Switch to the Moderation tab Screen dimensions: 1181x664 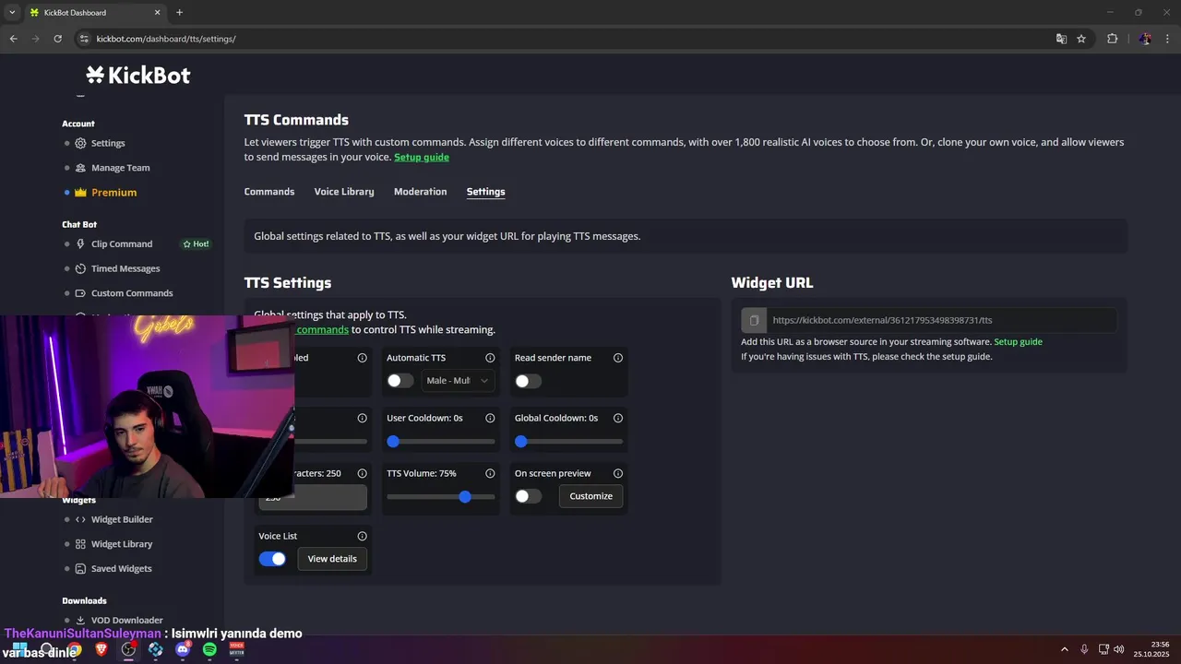tap(420, 192)
